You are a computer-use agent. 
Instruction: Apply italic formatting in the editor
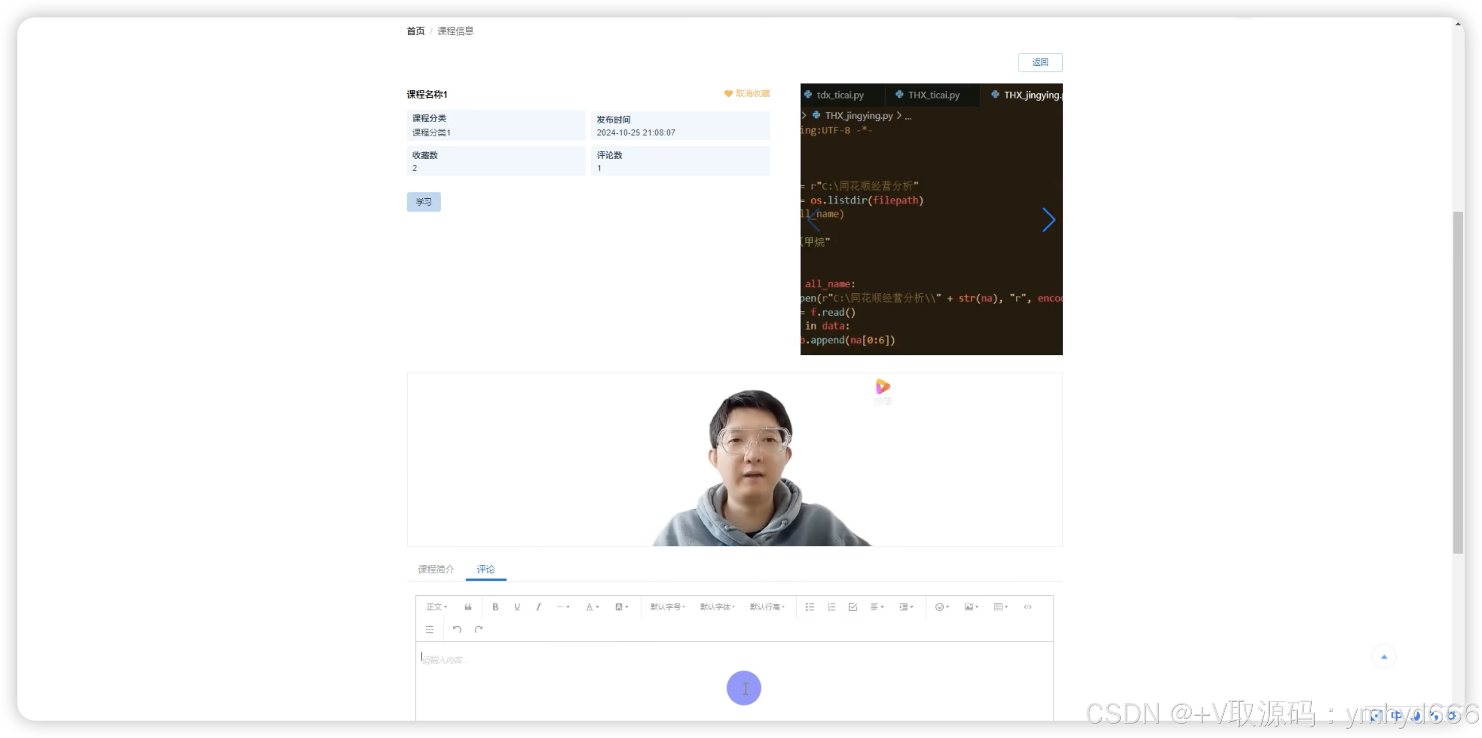point(538,607)
